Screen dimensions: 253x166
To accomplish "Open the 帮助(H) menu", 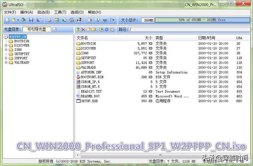I will click(x=94, y=12).
